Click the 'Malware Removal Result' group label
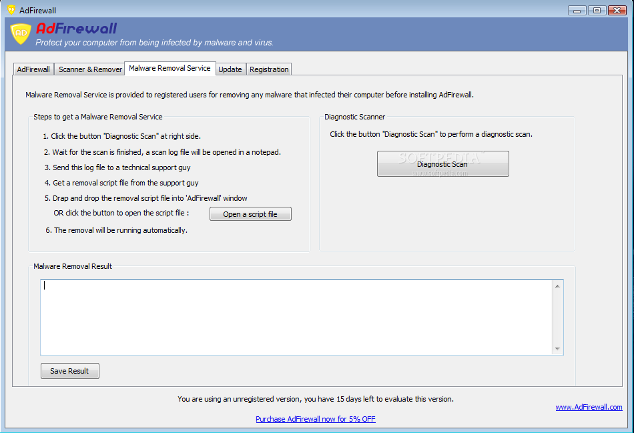The width and height of the screenshot is (634, 433). (73, 266)
